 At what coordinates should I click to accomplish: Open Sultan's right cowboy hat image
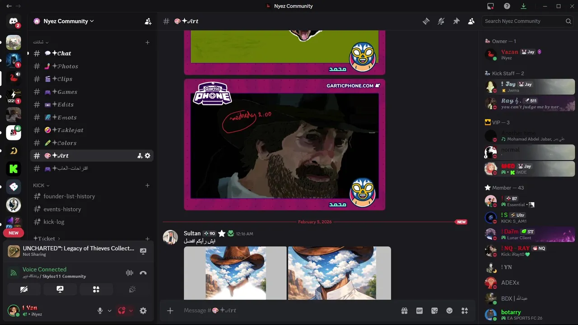click(340, 273)
